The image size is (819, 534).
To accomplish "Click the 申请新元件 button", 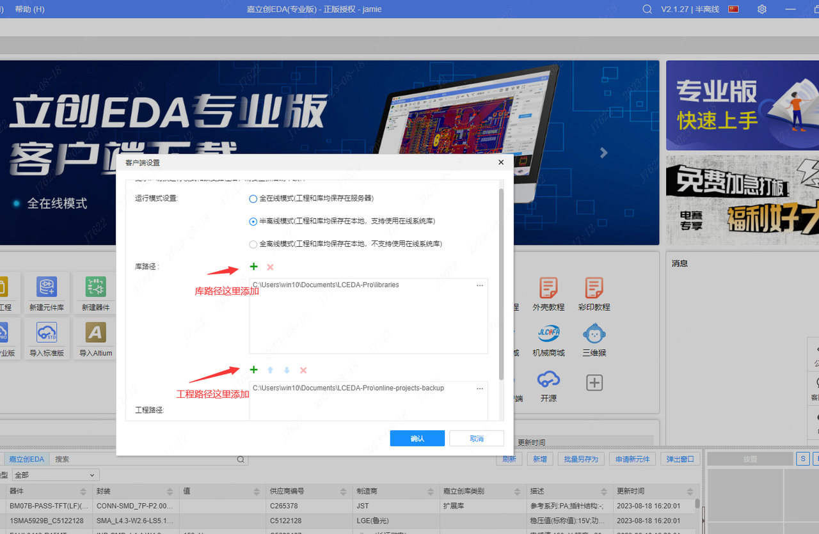I will click(632, 459).
